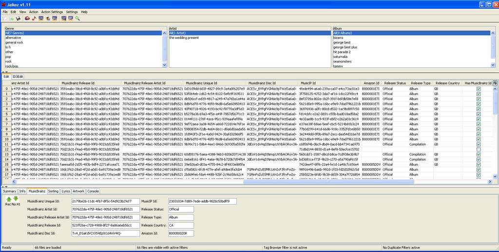Click the MusicBrainz Release Id text field
The height and width of the screenshot is (252, 499).
coord(102,225)
